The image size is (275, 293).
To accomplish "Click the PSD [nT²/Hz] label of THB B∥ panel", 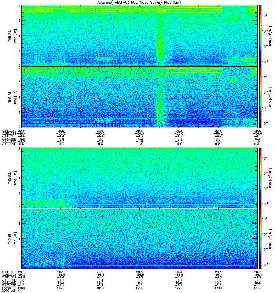I will [x=271, y=97].
